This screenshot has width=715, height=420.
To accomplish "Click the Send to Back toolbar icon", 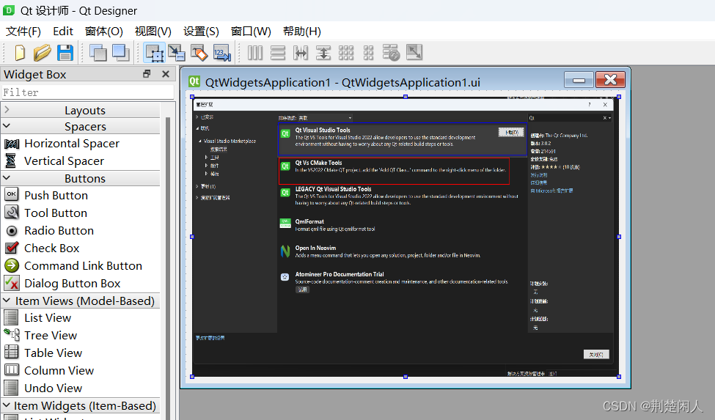I will point(98,53).
